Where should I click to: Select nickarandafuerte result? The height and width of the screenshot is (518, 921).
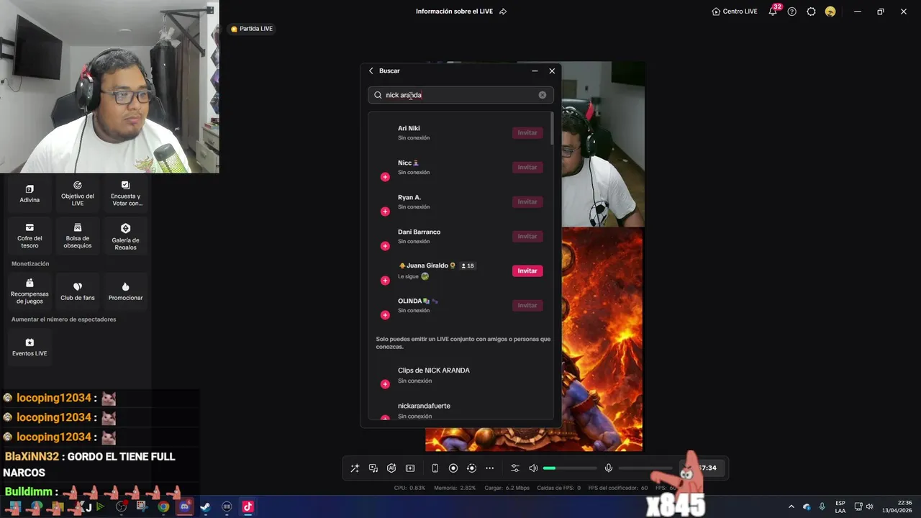tap(460, 410)
